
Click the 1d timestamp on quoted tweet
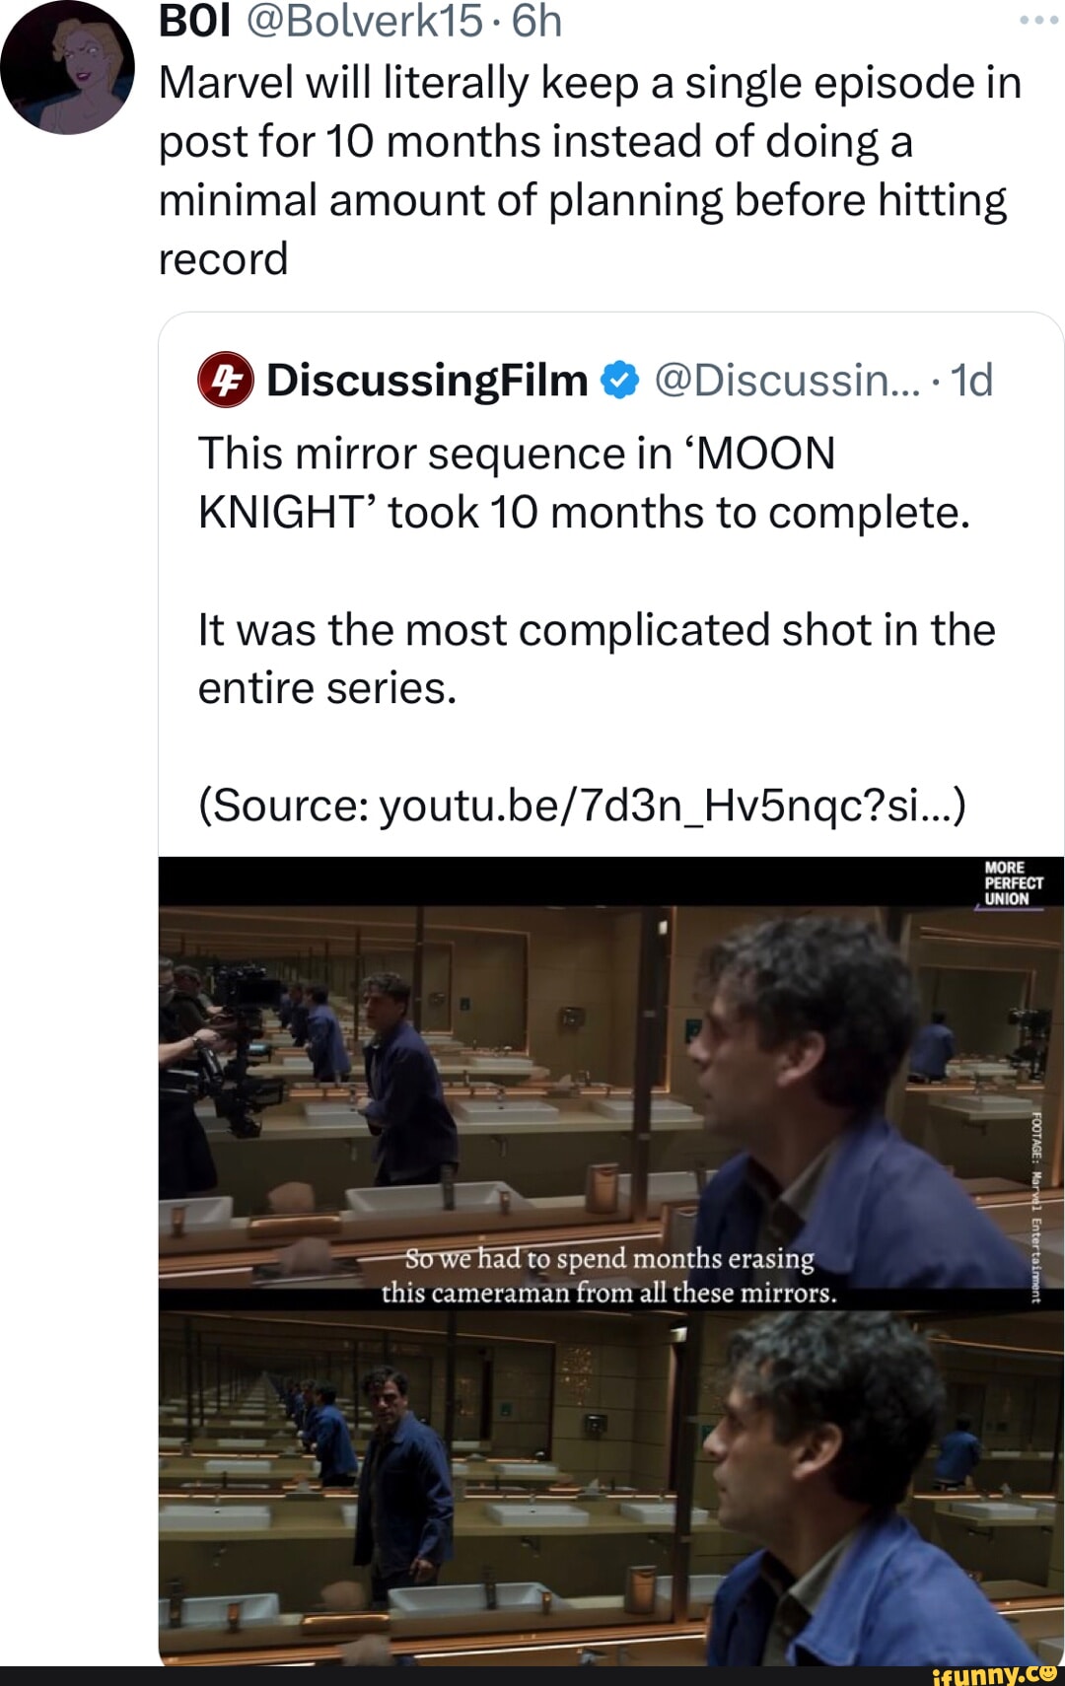click(971, 381)
